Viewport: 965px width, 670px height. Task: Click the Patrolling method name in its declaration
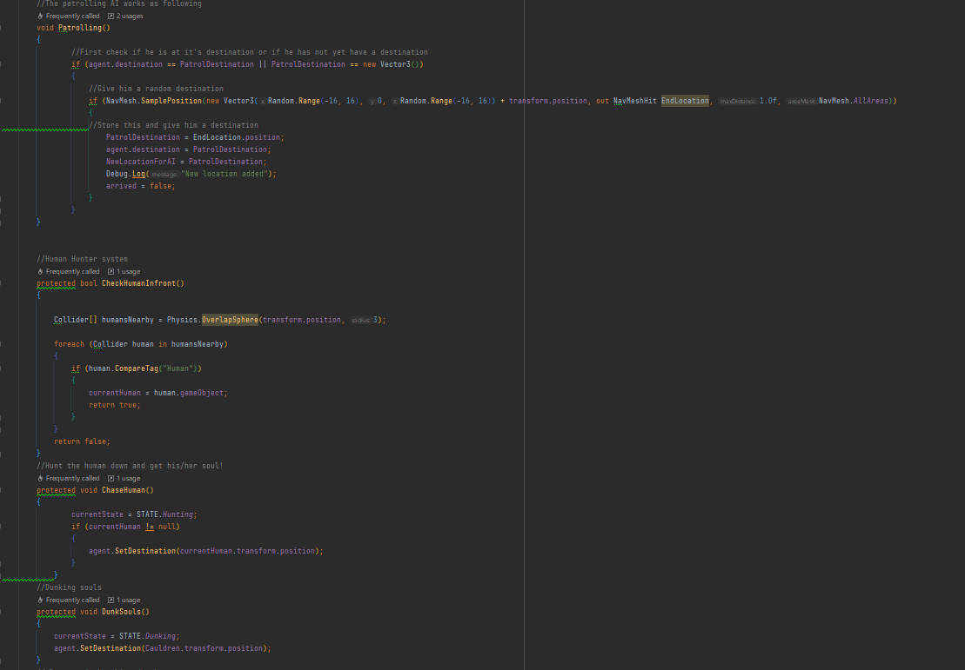(x=80, y=28)
